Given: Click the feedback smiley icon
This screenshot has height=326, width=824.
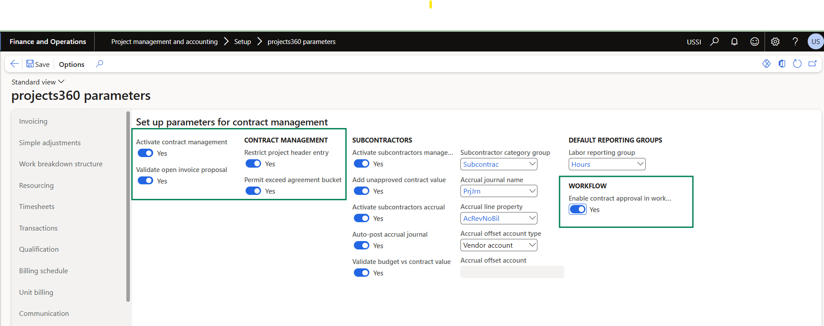Looking at the screenshot, I should point(754,41).
